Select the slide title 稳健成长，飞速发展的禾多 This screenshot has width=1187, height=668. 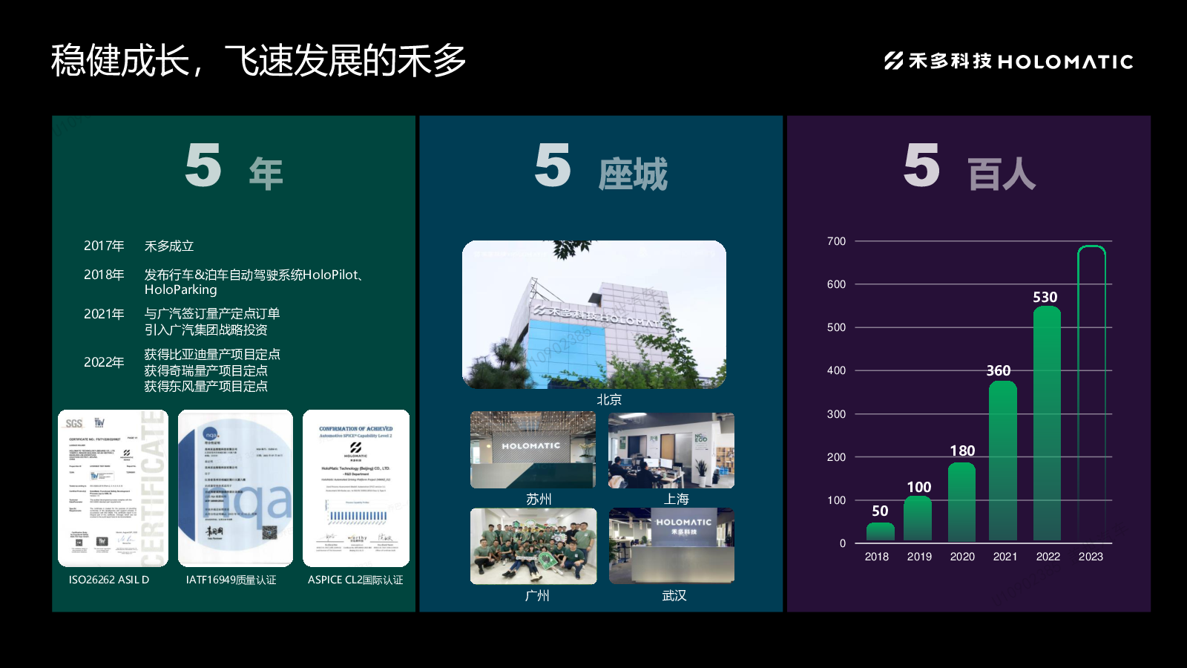point(258,60)
